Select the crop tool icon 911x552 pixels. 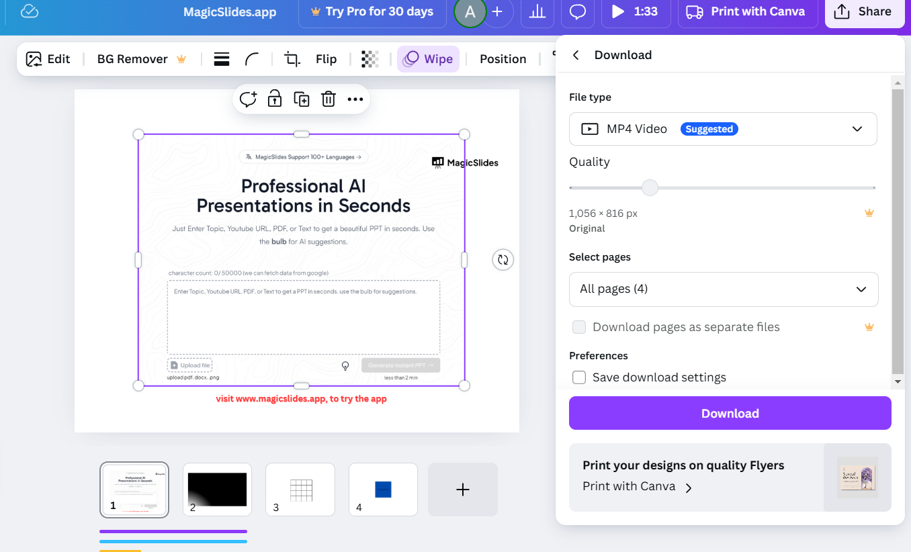(292, 59)
